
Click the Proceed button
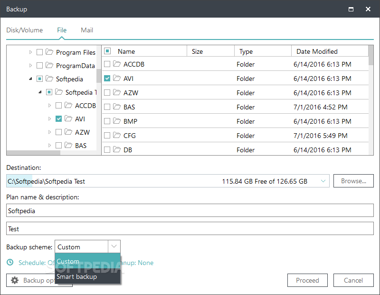tap(307, 280)
